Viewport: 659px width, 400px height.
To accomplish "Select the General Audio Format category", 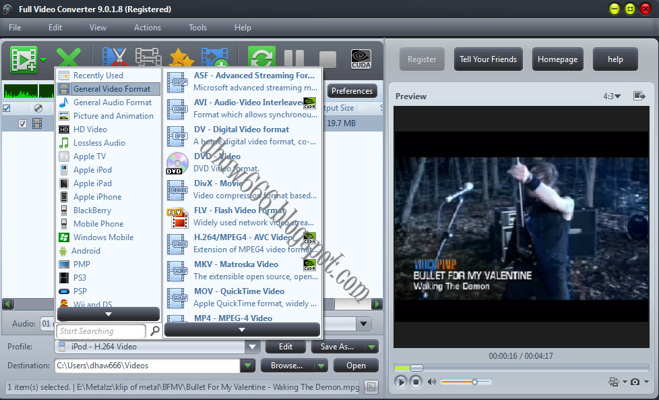I will click(x=108, y=103).
